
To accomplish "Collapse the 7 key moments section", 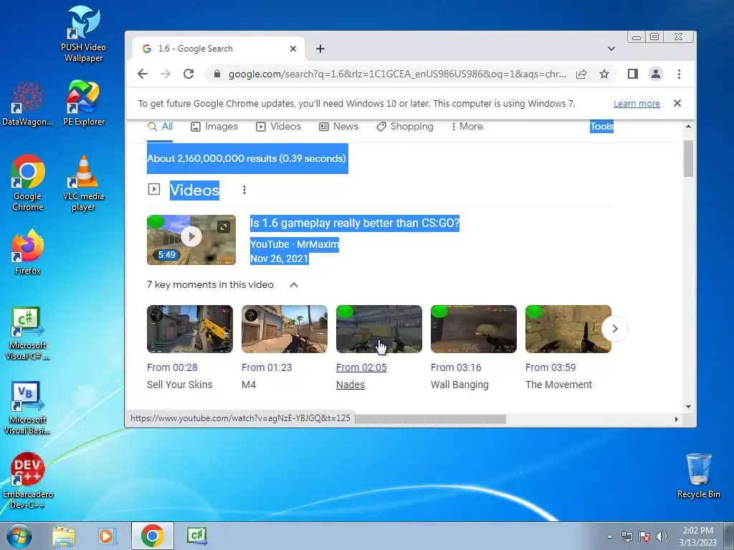I will pyautogui.click(x=294, y=285).
